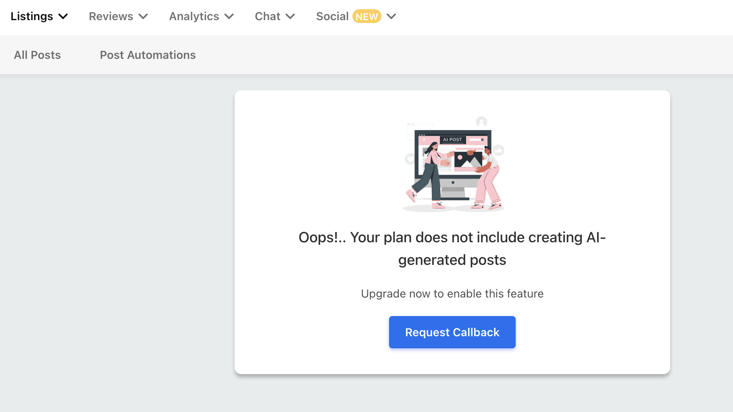The width and height of the screenshot is (733, 412).
Task: Click the heart bubble in the illustration
Action: [x=410, y=159]
